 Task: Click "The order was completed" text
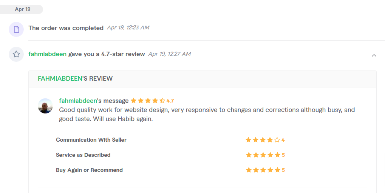(66, 28)
